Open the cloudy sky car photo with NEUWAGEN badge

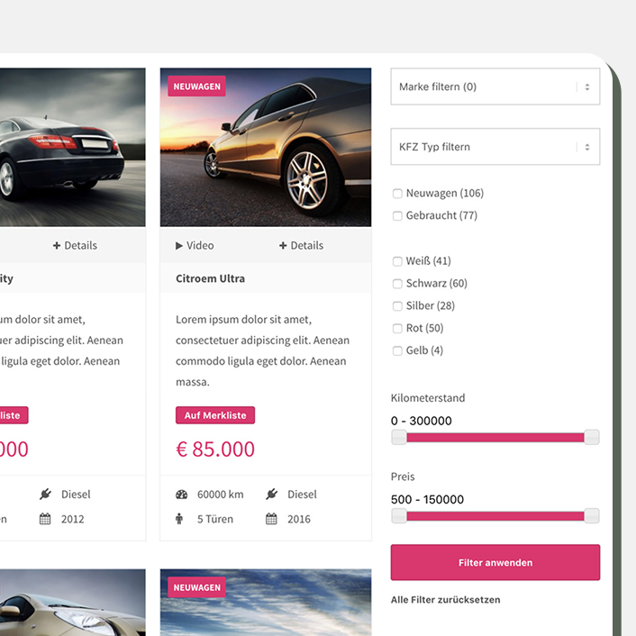266,603
